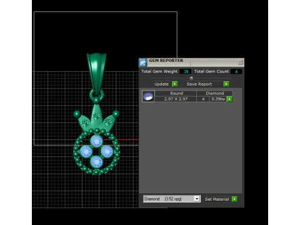Click the gem quantity cell showing 4
This screenshot has height=225, width=300.
[203, 99]
